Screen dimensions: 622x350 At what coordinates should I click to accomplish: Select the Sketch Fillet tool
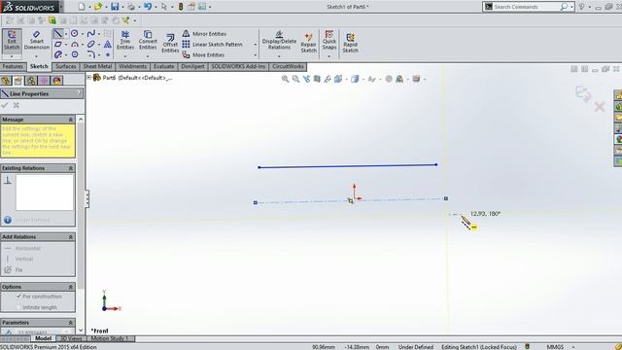tap(90, 54)
